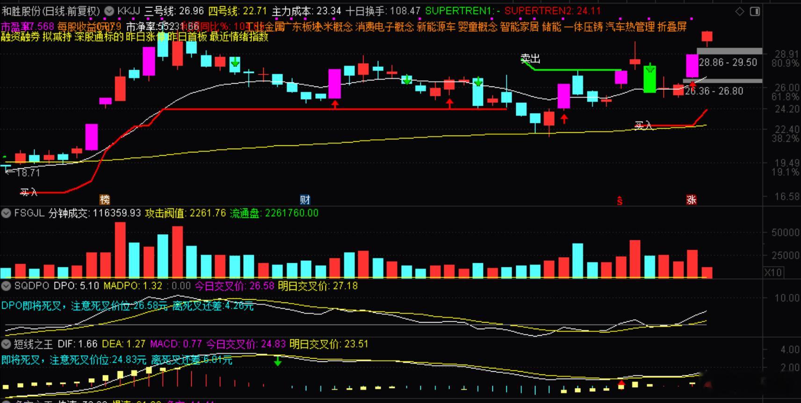Expand the FSGJL indicator dropdown
801x403 pixels.
(x=6, y=213)
